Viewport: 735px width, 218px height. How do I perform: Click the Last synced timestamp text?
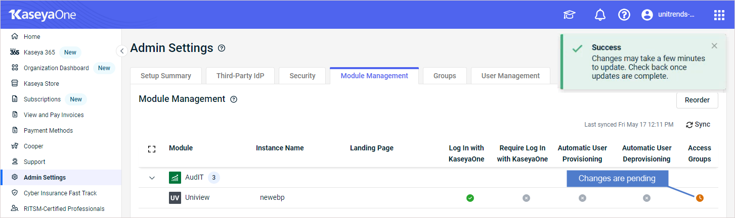[629, 125]
